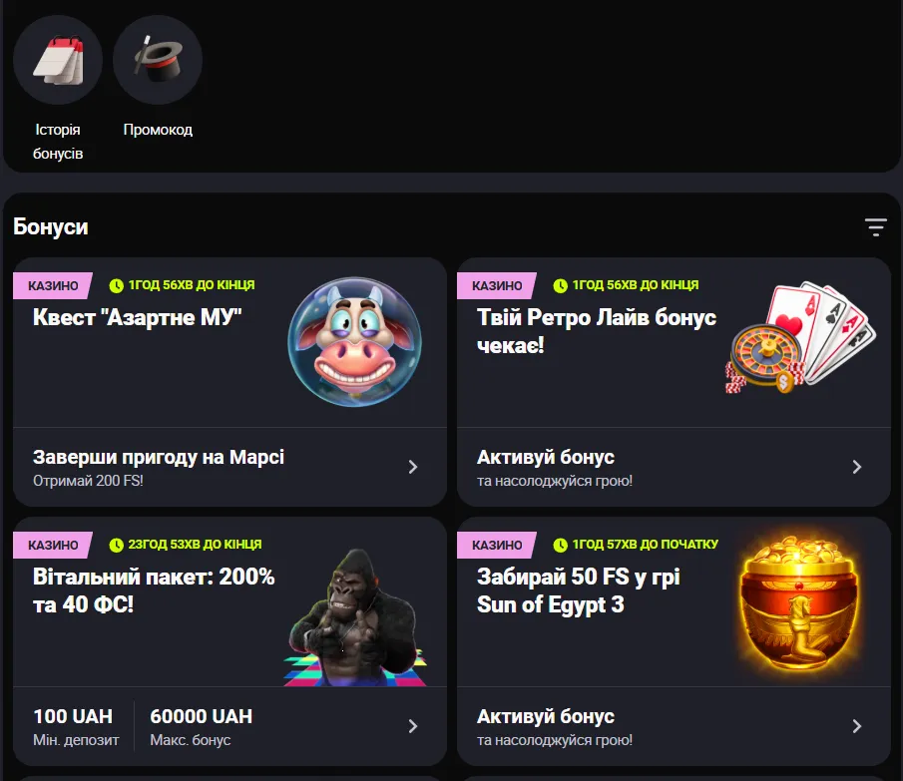Image resolution: width=903 pixels, height=781 pixels.
Task: Expand Sun of Egypt Активуй бонус chevron
Action: coord(857,726)
